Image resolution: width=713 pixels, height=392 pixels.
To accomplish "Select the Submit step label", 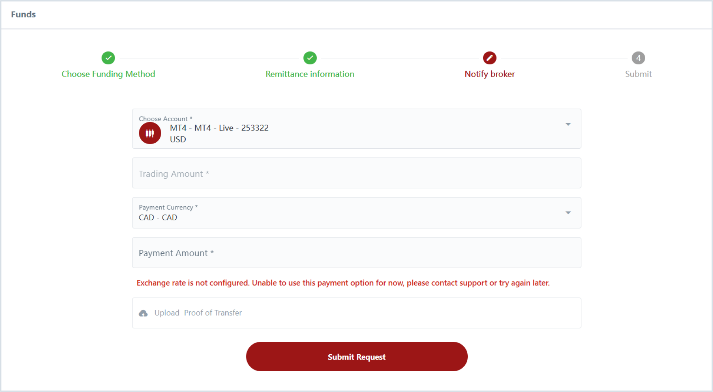I will (x=638, y=74).
